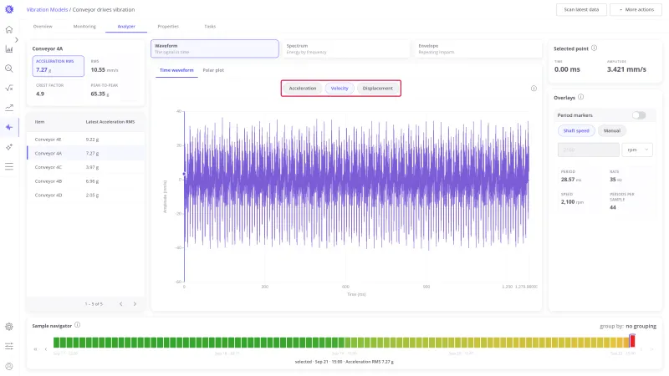The width and height of the screenshot is (669, 376).
Task: Select Conveyor 4C row
Action: [86, 167]
